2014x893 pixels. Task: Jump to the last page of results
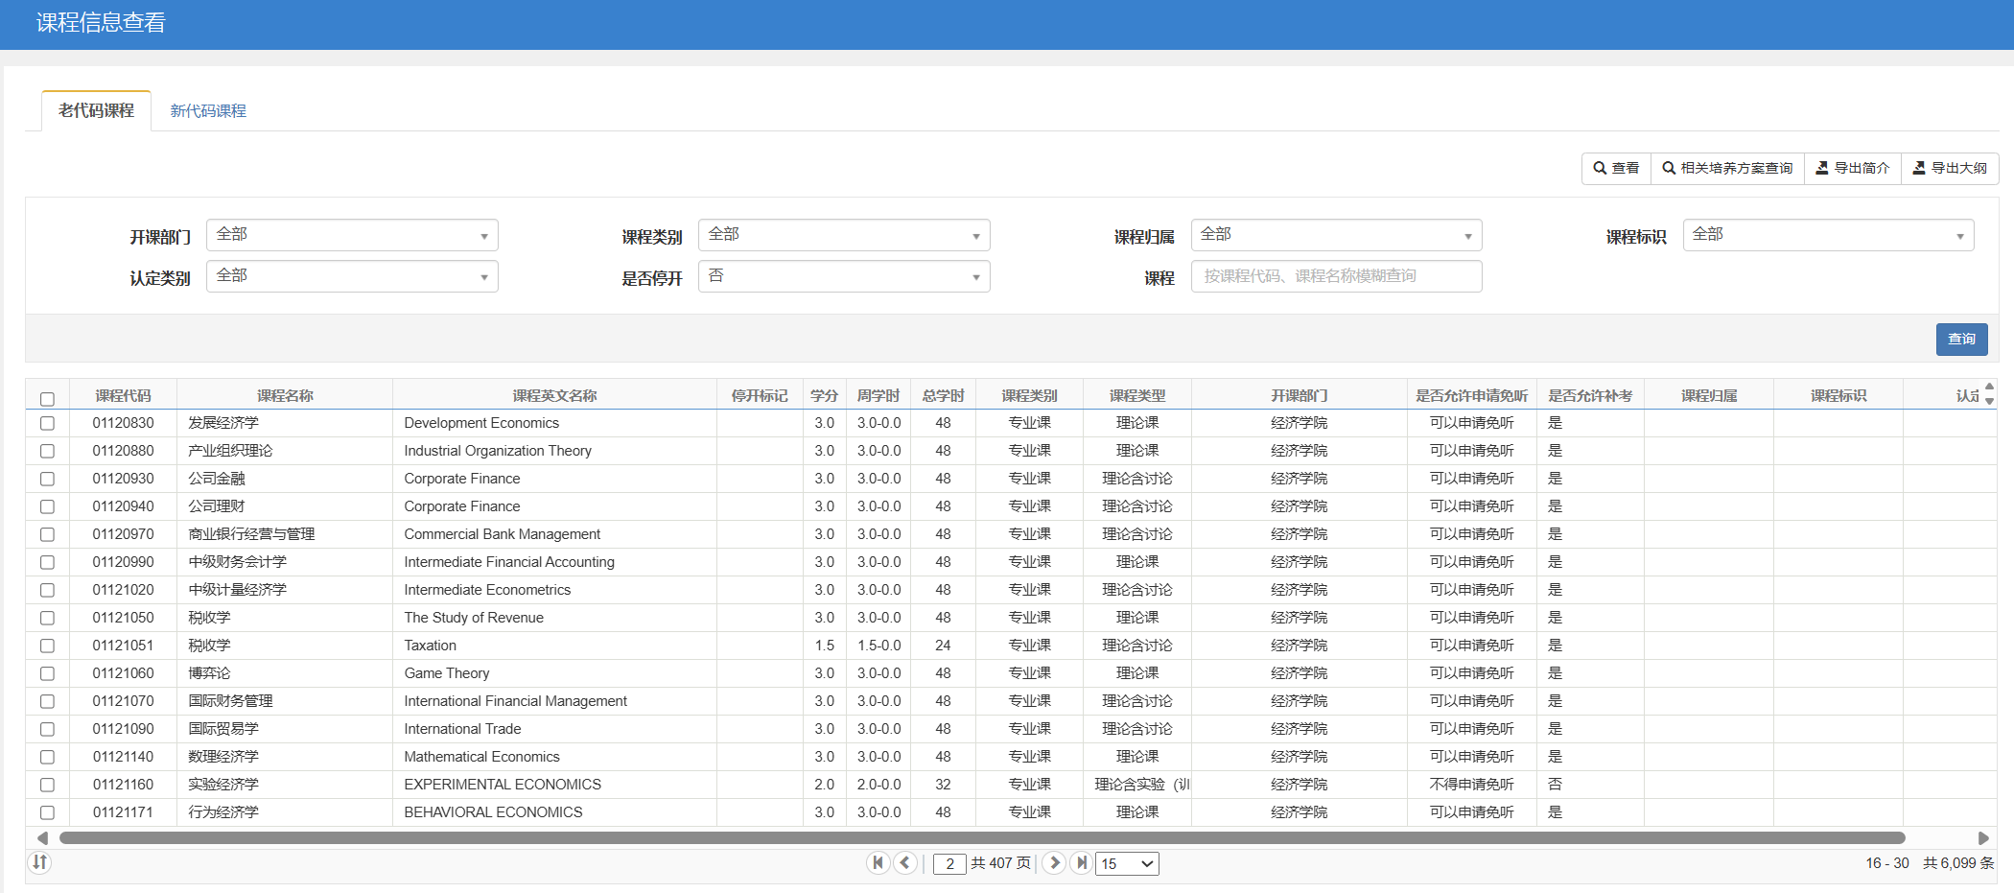(x=1081, y=862)
